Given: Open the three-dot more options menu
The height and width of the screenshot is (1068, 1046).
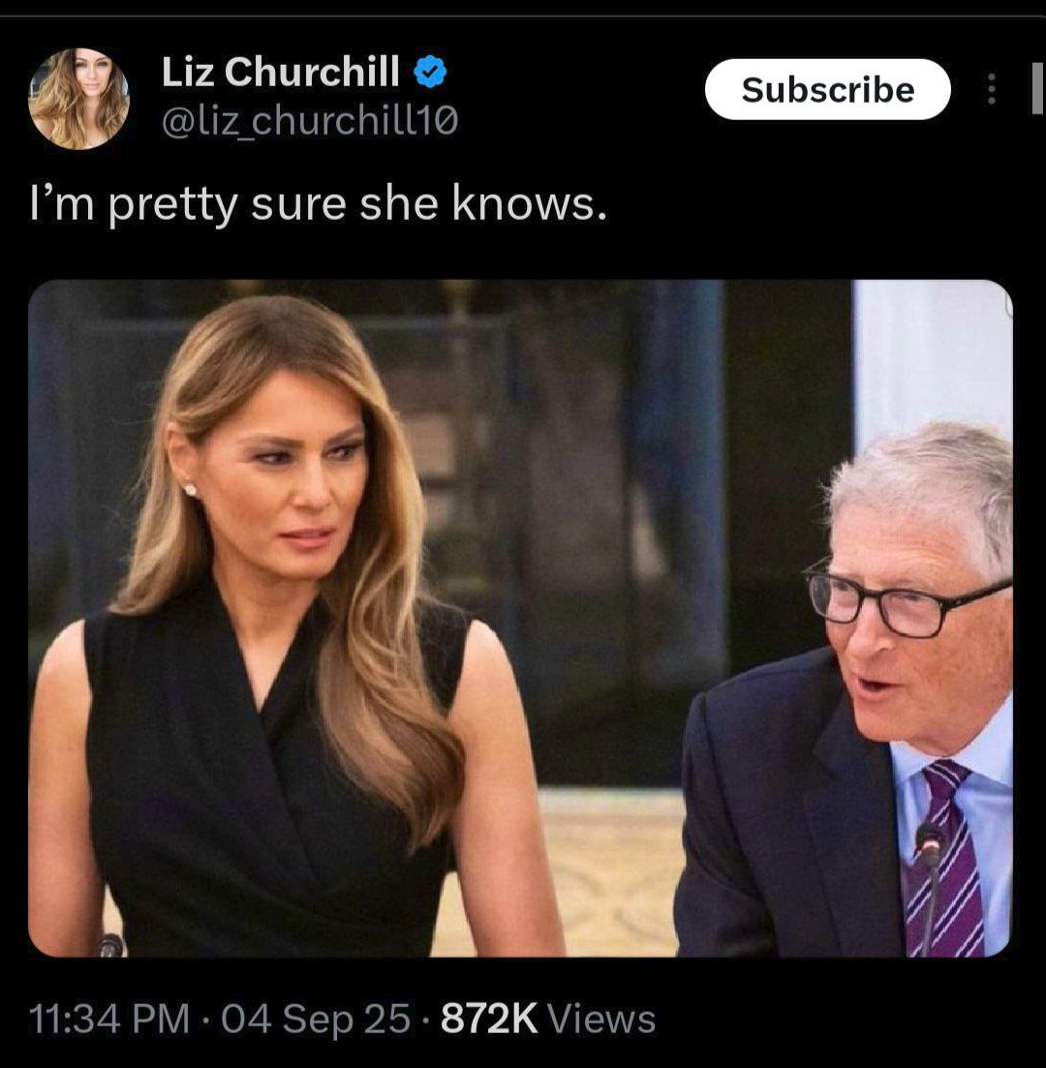Looking at the screenshot, I should [x=992, y=89].
